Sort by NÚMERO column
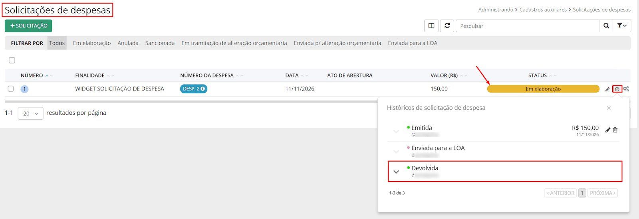 [36, 75]
